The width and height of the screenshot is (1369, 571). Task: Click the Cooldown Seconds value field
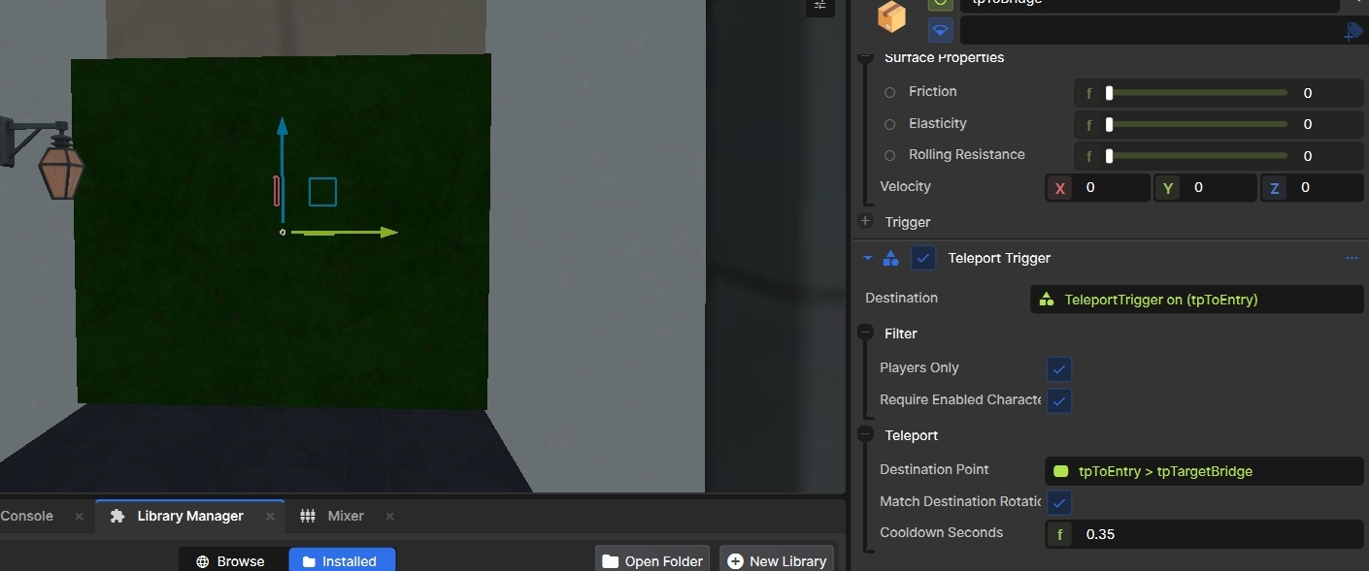(1214, 534)
